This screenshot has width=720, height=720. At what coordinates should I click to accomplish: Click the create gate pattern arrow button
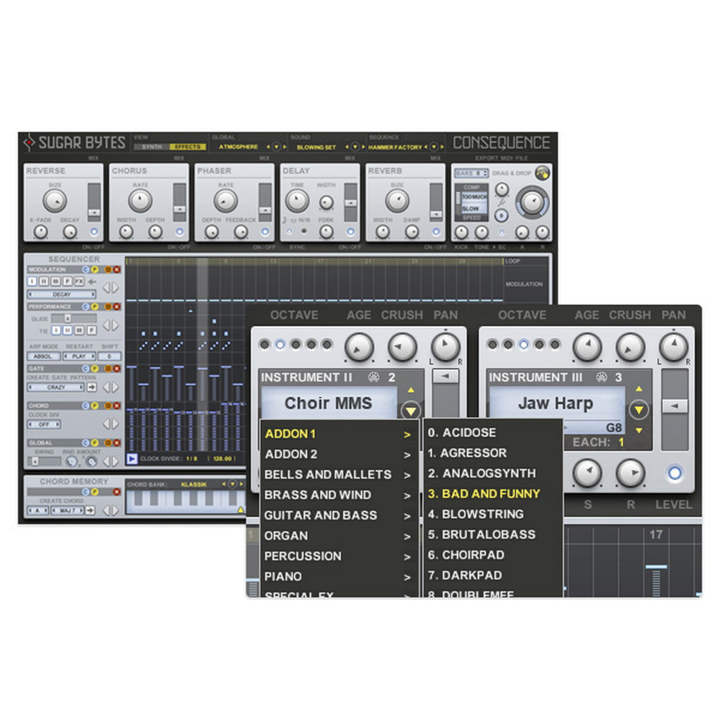[92, 387]
